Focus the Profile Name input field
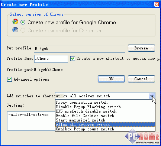Screen dimensions: 161x146 tap(51, 59)
